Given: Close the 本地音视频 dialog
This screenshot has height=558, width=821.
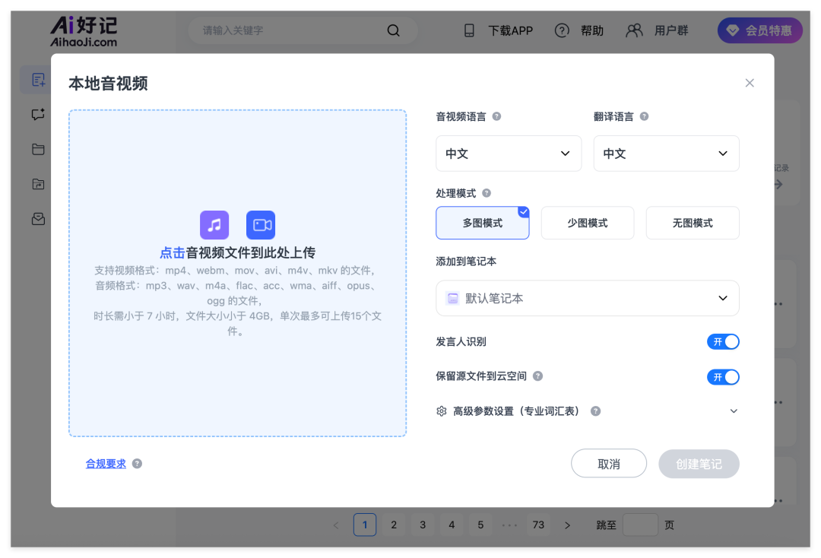Looking at the screenshot, I should 750,83.
